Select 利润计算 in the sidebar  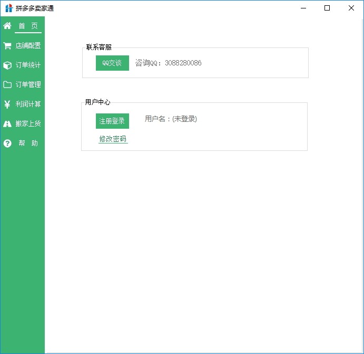[x=28, y=104]
